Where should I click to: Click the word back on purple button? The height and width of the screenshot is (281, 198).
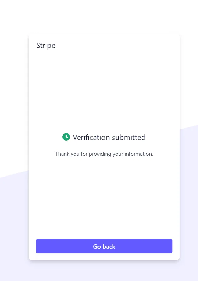(109, 247)
